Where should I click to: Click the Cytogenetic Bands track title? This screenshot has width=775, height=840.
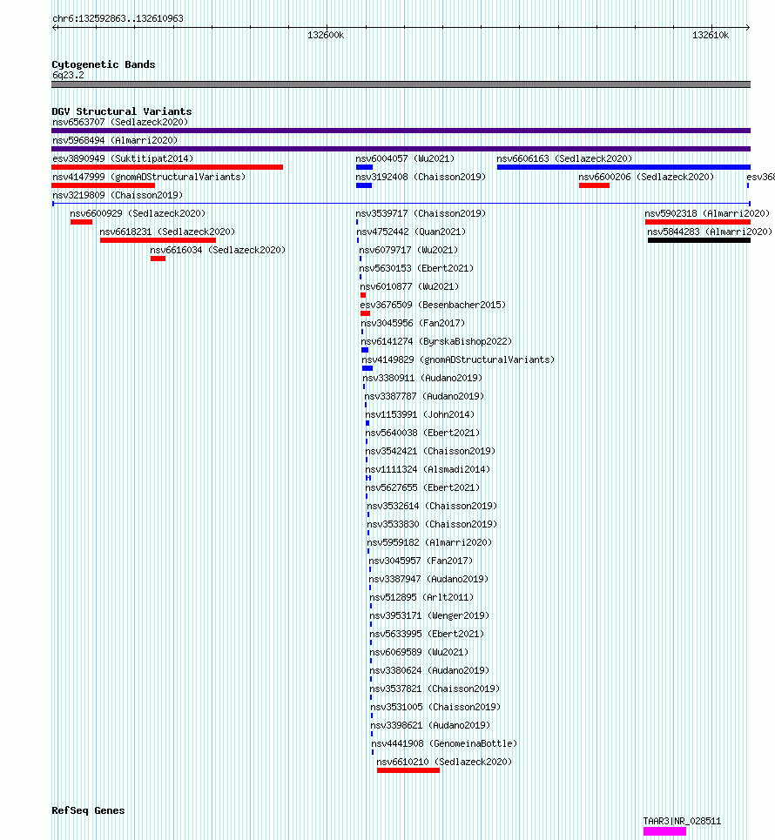pyautogui.click(x=104, y=64)
